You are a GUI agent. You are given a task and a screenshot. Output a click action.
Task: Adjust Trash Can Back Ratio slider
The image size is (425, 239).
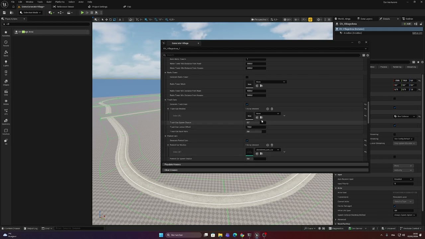pyautogui.click(x=256, y=131)
